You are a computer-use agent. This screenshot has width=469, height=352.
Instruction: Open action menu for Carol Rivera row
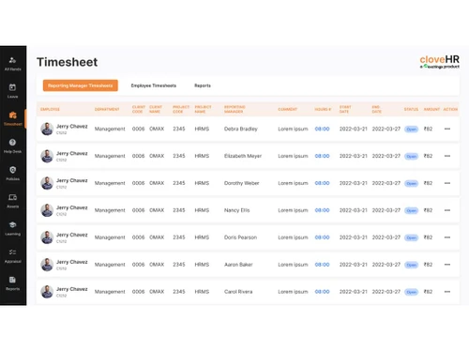point(447,292)
